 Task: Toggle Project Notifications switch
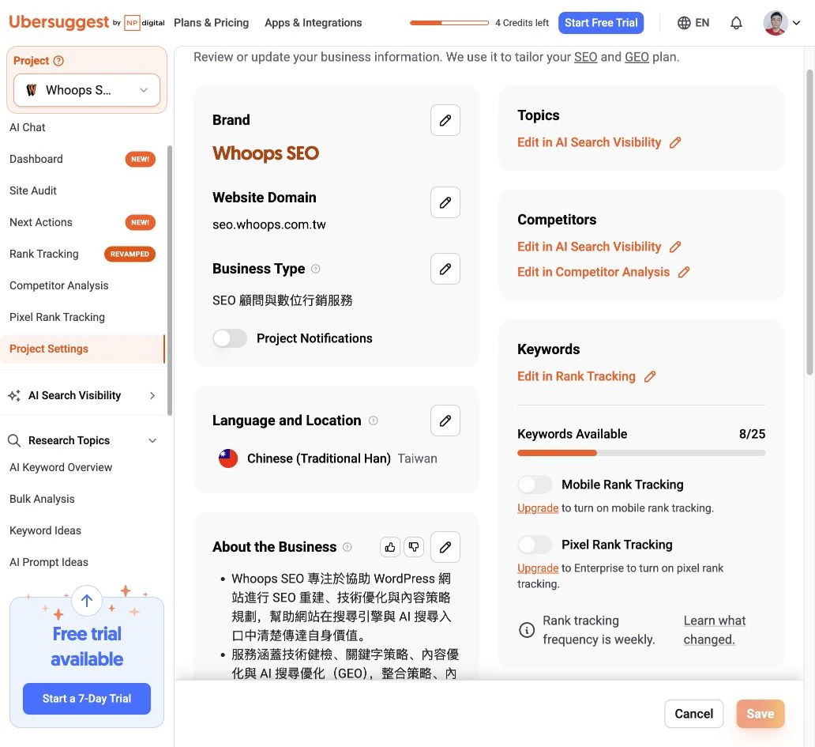tap(230, 338)
